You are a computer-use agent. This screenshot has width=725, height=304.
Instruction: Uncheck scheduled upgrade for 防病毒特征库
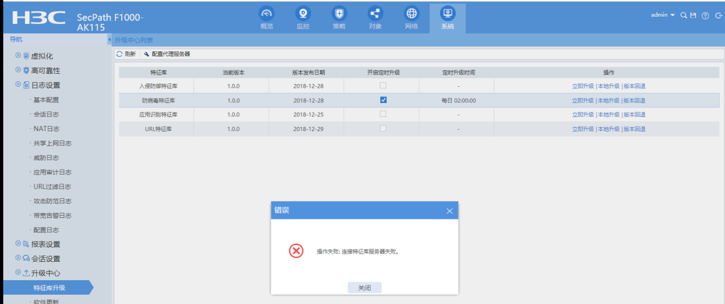point(383,100)
